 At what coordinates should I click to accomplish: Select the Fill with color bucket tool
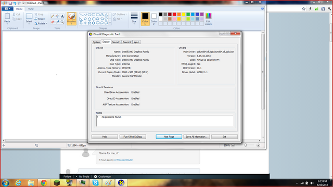pos(57,16)
